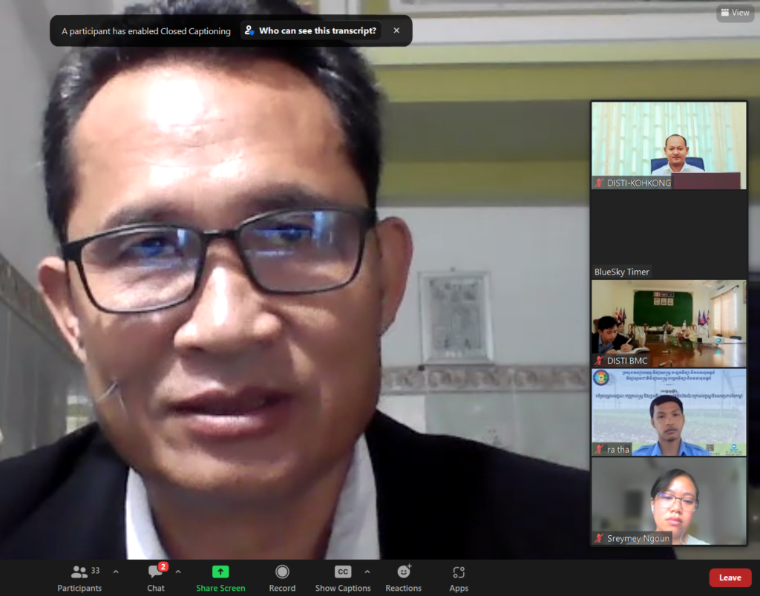This screenshot has height=596, width=760.
Task: Open the Apps icon in toolbar
Action: [459, 572]
